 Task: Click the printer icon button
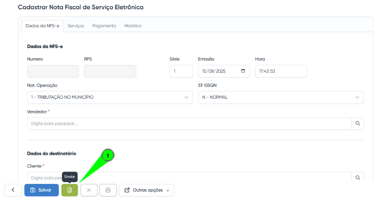tap(108, 190)
